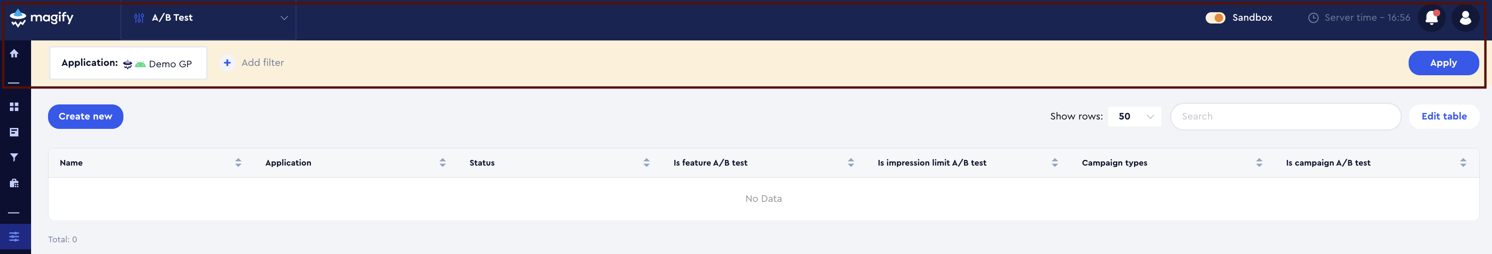Sort by the Name column

pos(238,163)
